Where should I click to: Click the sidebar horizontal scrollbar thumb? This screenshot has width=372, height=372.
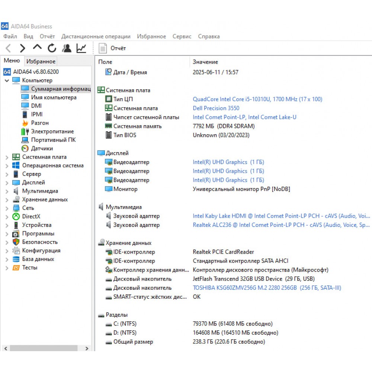(44, 348)
